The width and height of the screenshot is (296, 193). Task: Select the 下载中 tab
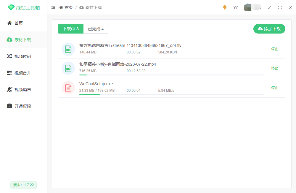[70, 29]
